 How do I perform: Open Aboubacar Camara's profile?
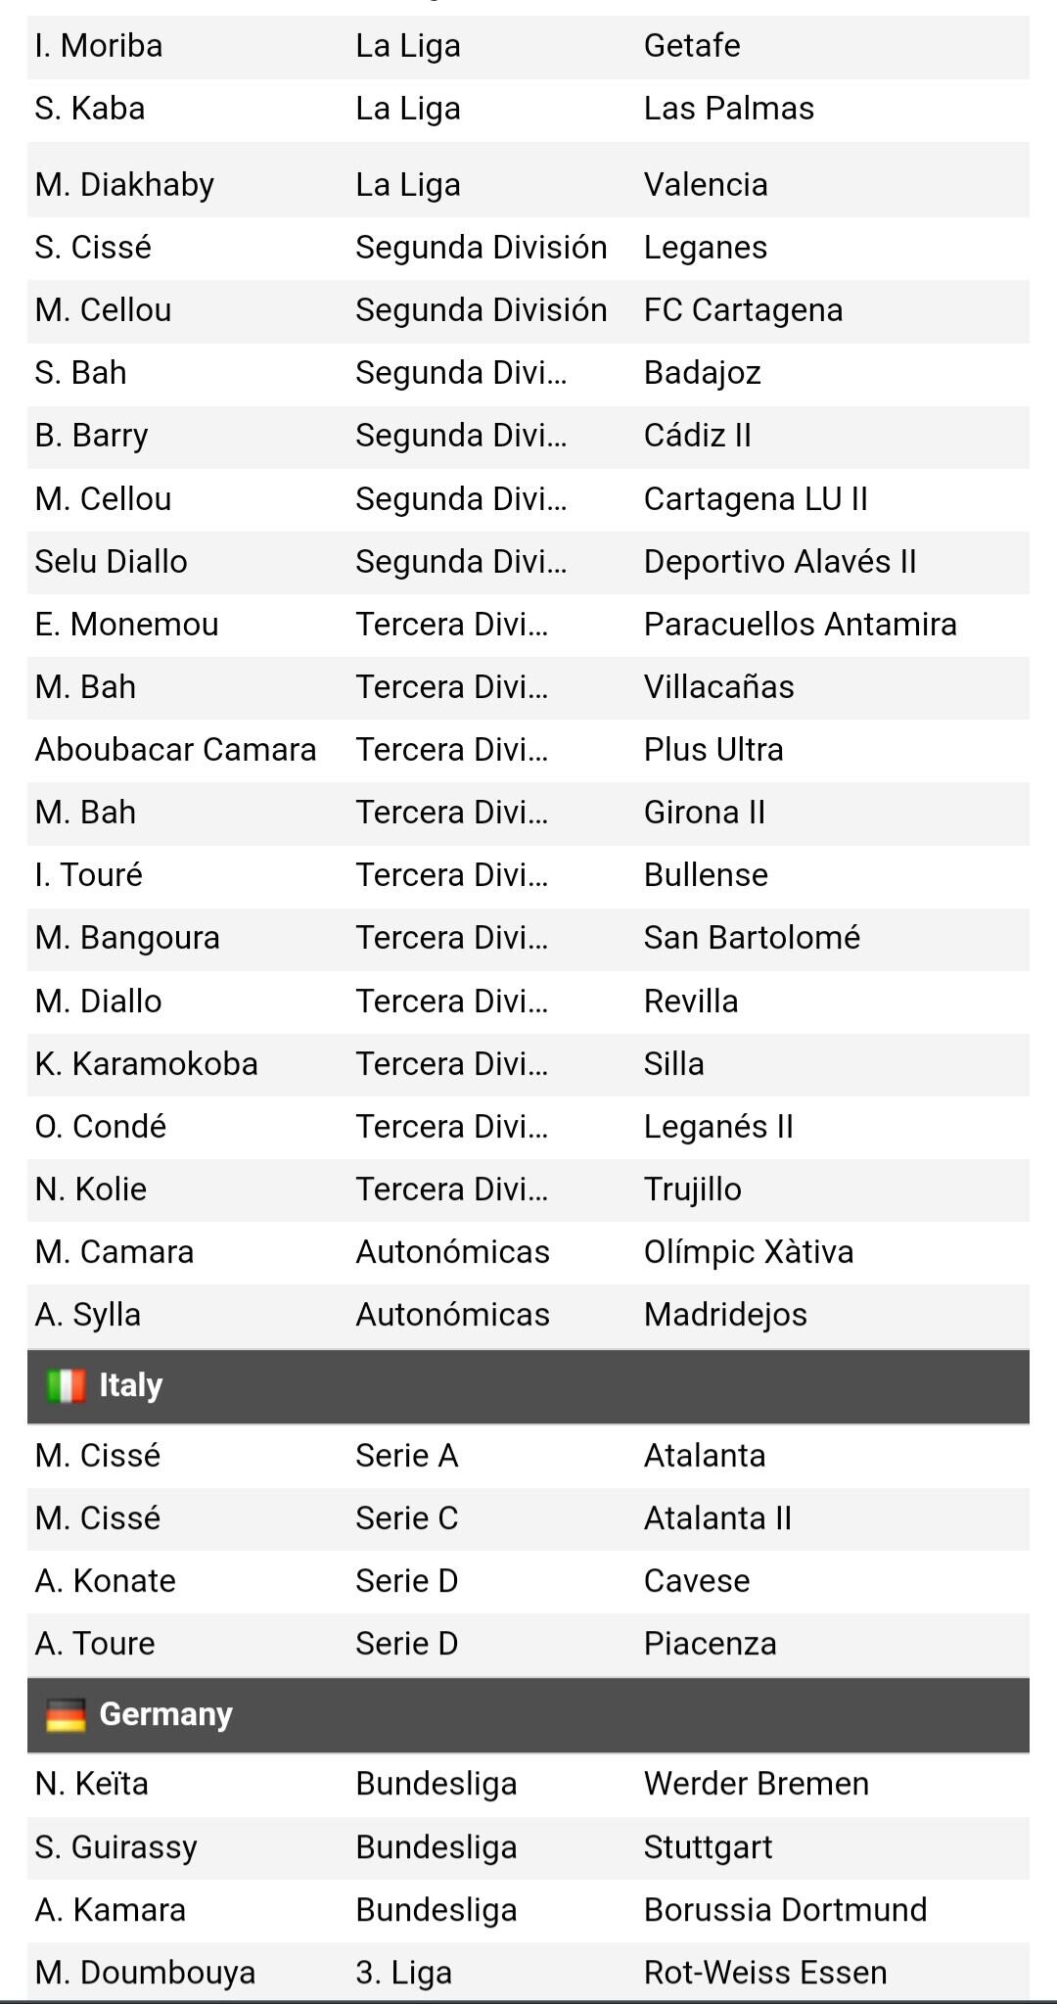pos(176,750)
